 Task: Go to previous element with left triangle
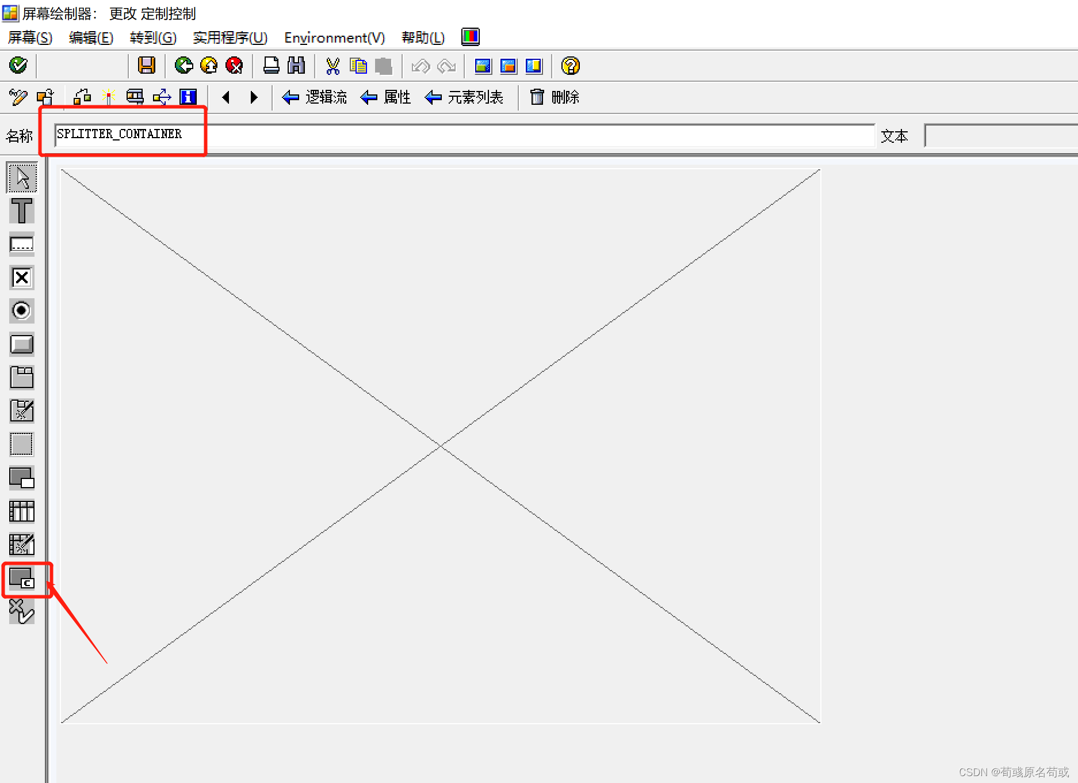click(x=226, y=97)
